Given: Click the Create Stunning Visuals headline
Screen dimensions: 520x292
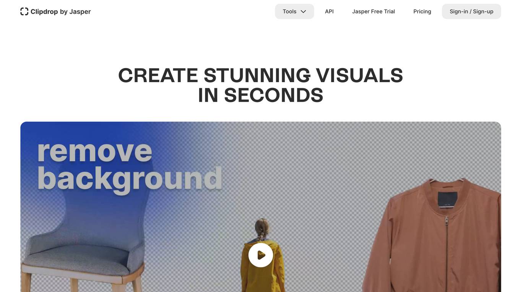Looking at the screenshot, I should [x=261, y=75].
